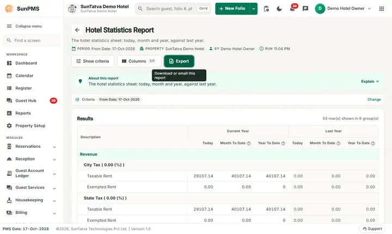This screenshot has height=234, width=392.
Task: Click the From Date: 17-Oct-2026 criteria chip
Action: (x=119, y=99)
